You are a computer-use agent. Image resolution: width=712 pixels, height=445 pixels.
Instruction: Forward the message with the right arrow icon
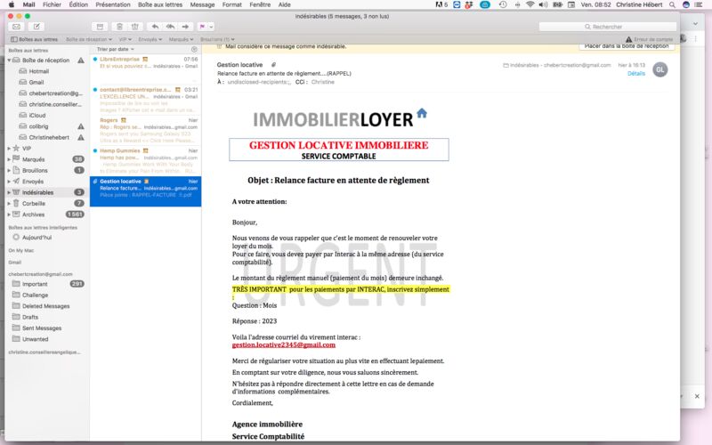click(185, 27)
